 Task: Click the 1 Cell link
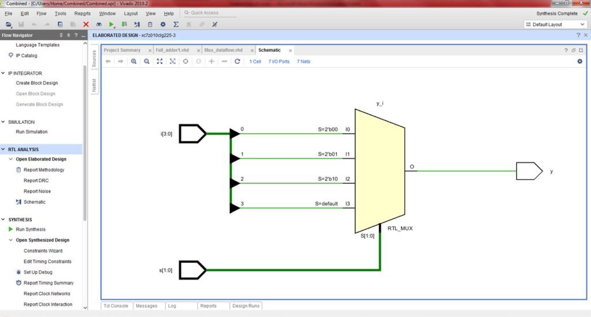point(255,61)
